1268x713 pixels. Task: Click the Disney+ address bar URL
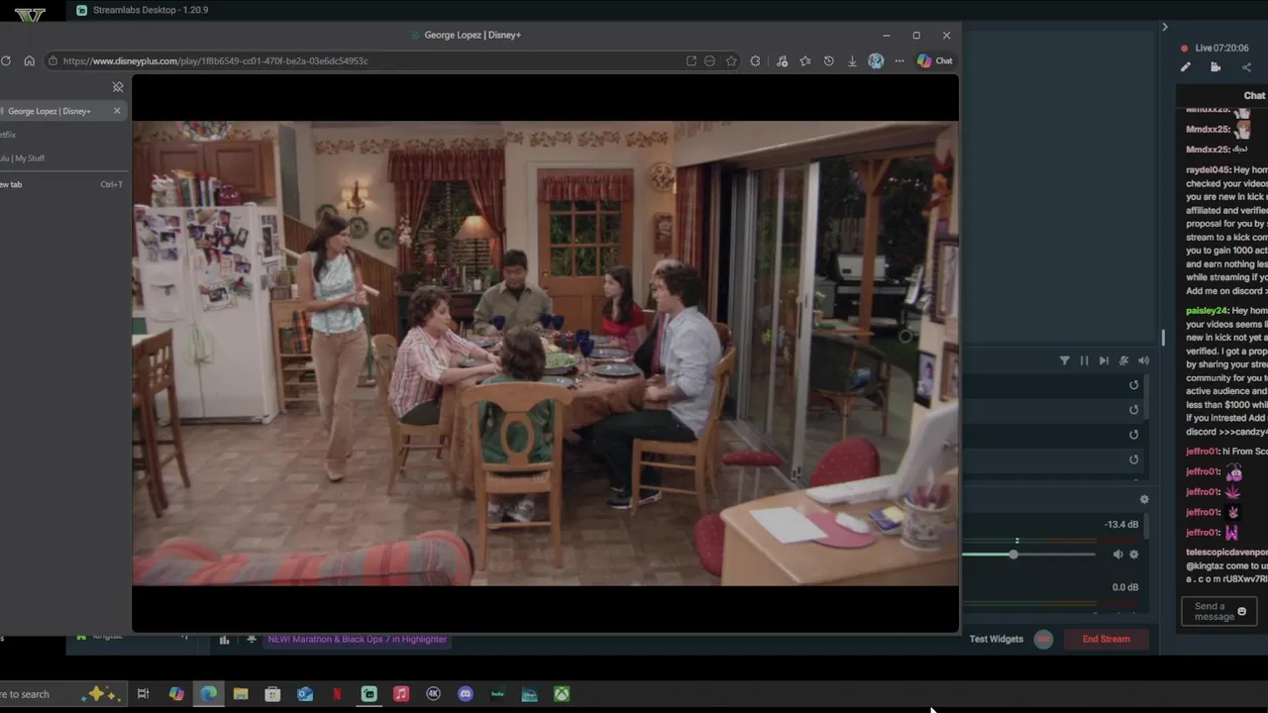pyautogui.click(x=215, y=60)
